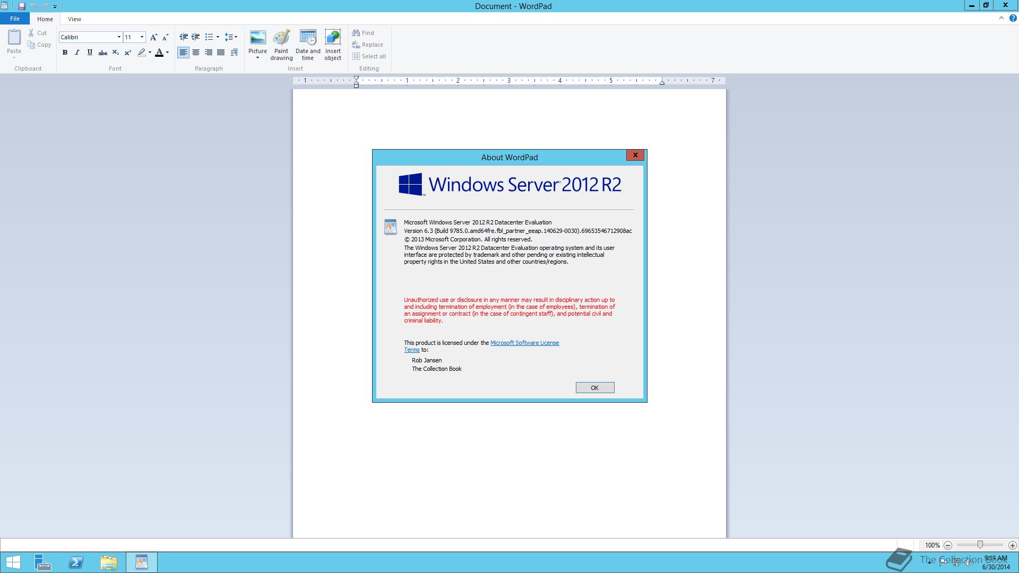This screenshot has height=573, width=1019.
Task: Insert Date and time
Action: click(308, 45)
